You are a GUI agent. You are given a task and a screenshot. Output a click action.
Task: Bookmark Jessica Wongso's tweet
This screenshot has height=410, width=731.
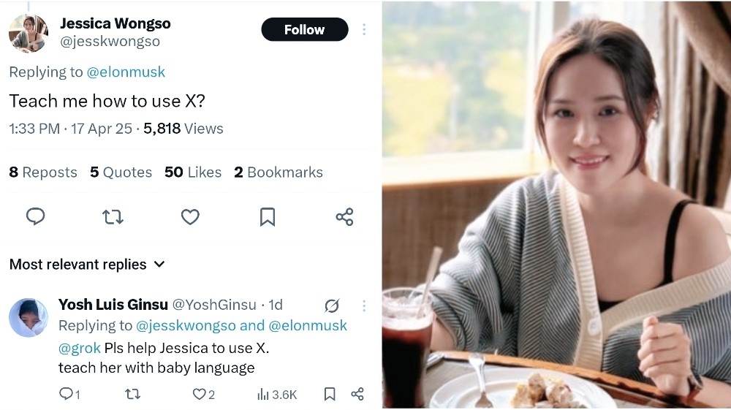coord(268,216)
